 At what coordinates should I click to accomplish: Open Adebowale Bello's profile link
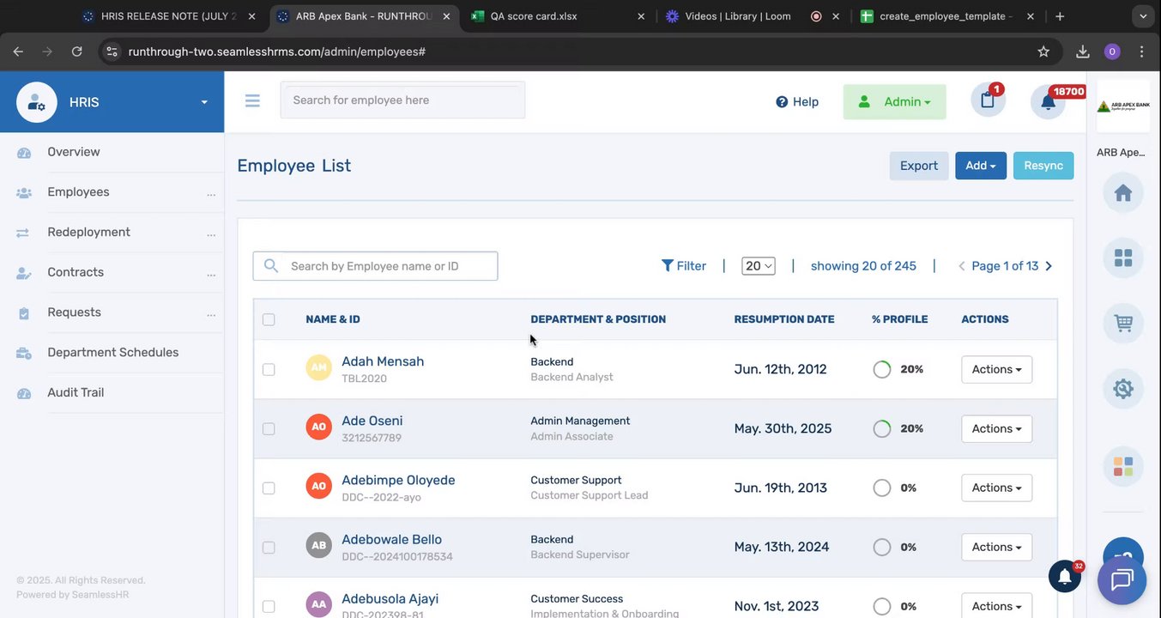point(391,539)
